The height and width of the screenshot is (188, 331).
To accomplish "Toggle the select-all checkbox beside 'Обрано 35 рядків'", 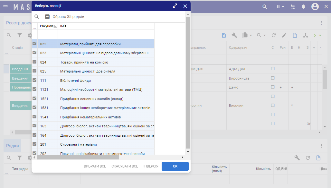I will pos(47,17).
